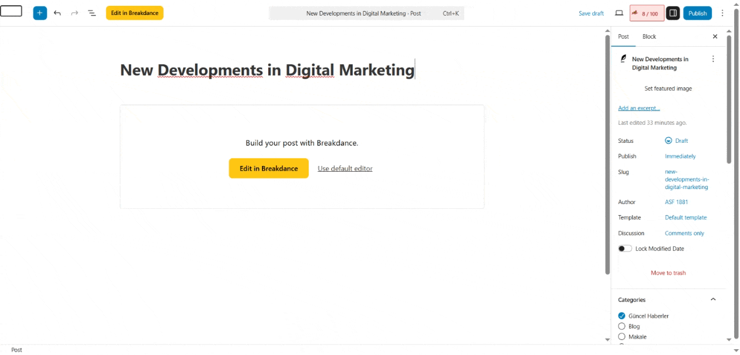
Task: Open the document overview list icon
Action: click(92, 13)
